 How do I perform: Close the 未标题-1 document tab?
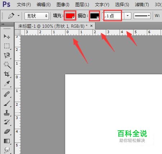point(91,26)
